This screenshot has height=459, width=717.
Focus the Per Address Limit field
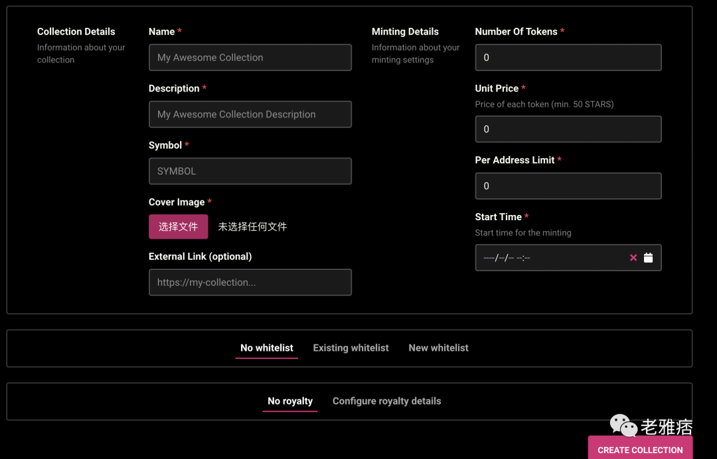[568, 186]
